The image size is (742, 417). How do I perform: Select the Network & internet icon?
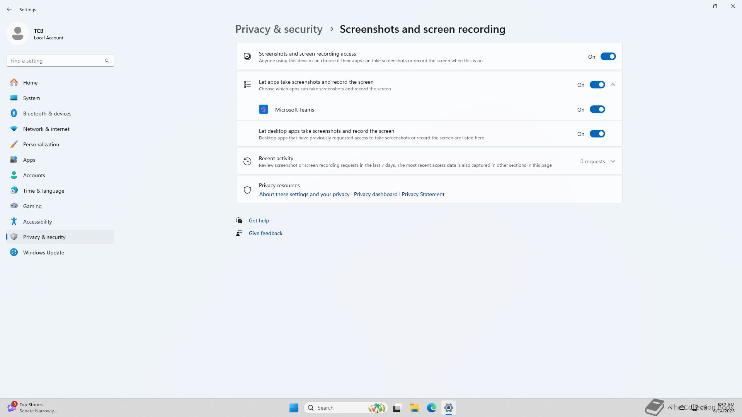pos(14,129)
